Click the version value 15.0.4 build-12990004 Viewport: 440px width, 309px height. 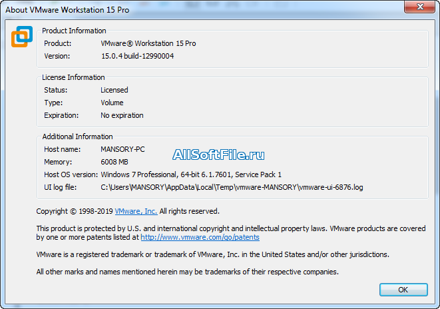click(137, 56)
